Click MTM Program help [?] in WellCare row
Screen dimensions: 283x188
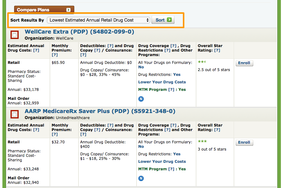[x=171, y=90]
